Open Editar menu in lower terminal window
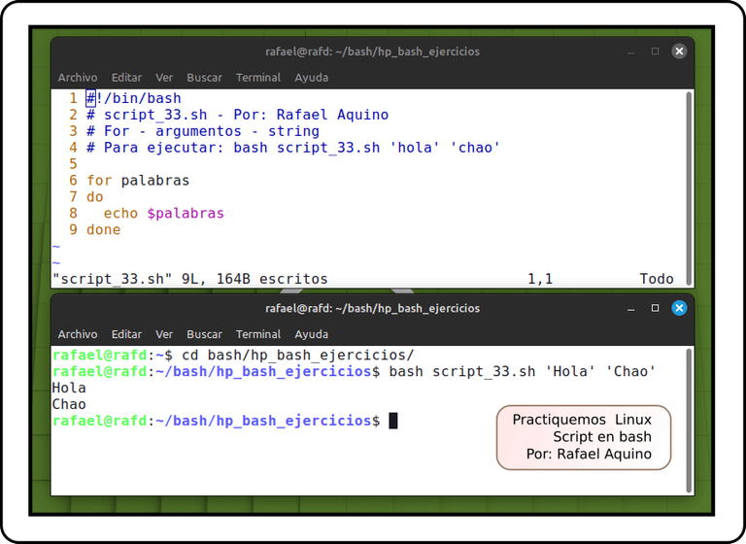 pyautogui.click(x=126, y=334)
